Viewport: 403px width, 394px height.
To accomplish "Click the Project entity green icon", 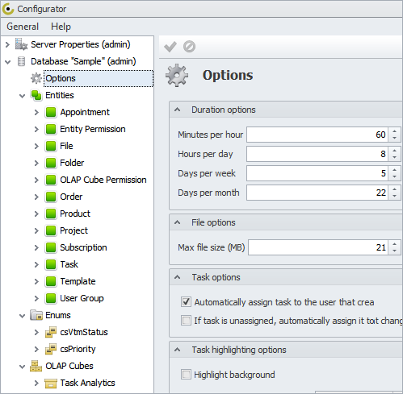I will (x=51, y=230).
